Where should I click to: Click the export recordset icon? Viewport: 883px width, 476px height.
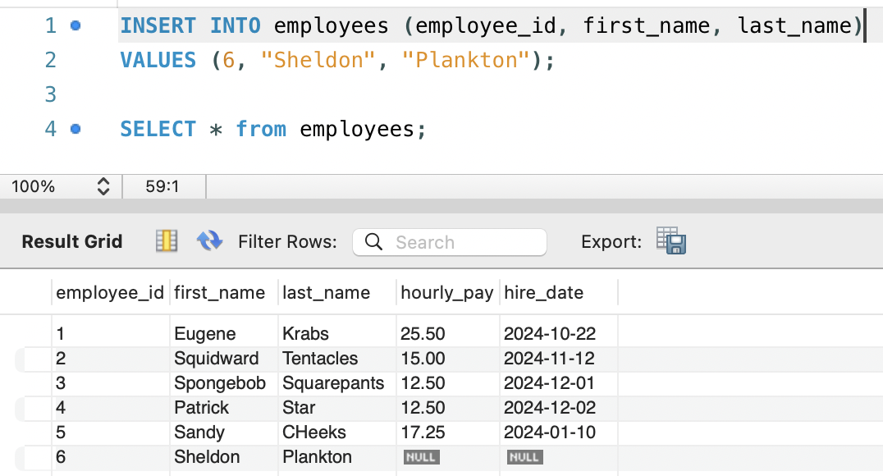pos(671,241)
